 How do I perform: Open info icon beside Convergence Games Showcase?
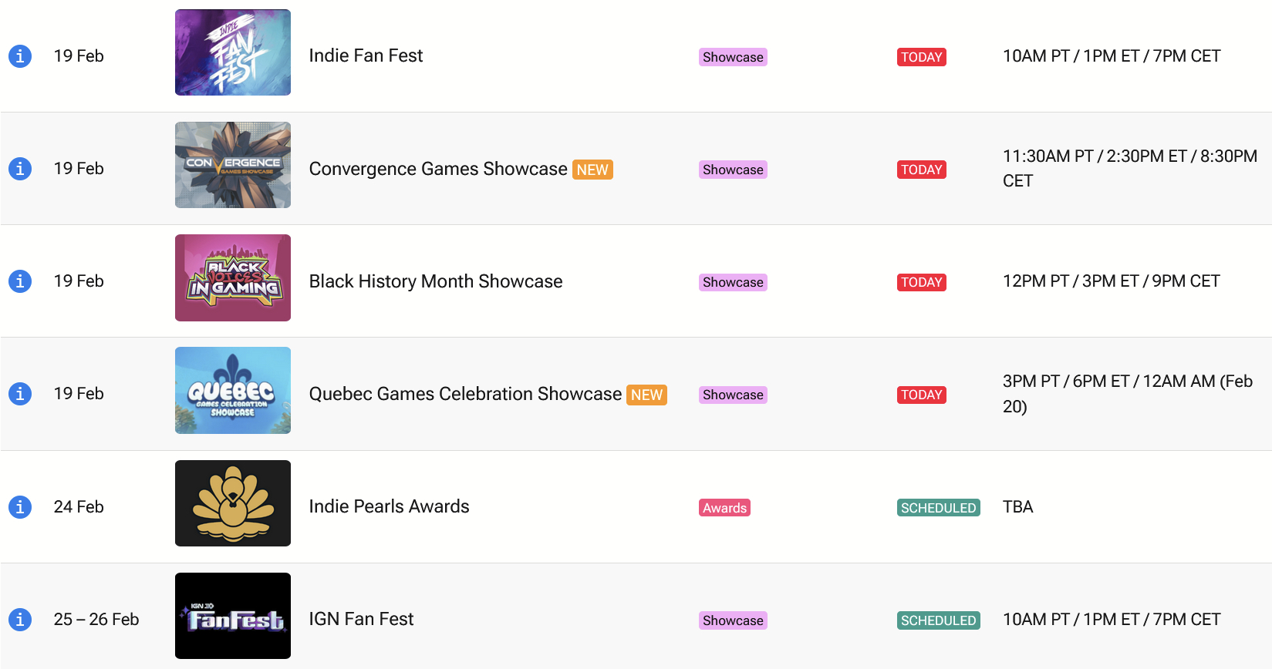20,169
